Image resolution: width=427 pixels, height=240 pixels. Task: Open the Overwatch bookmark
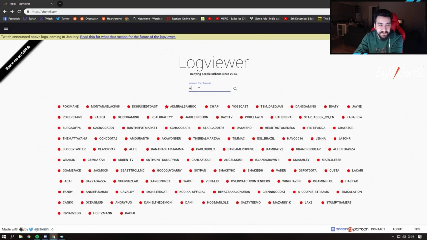tap(89, 19)
